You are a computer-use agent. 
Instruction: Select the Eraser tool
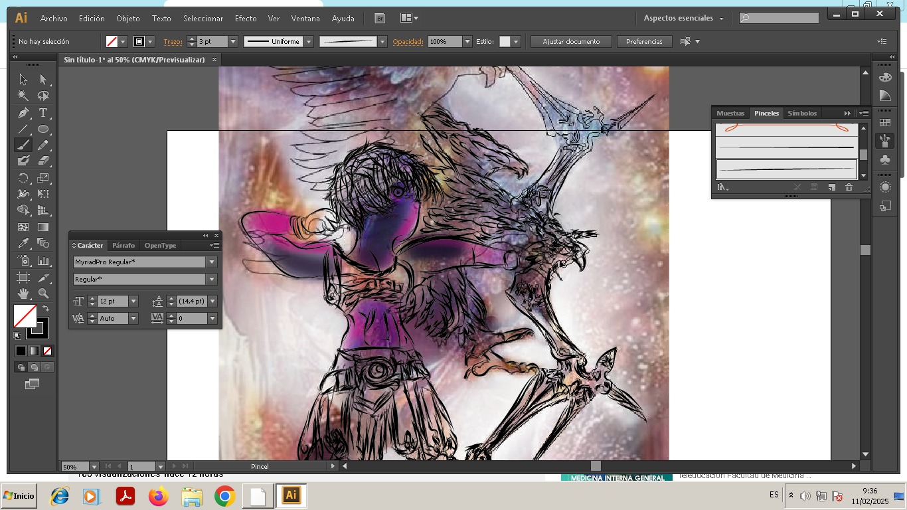click(x=43, y=161)
